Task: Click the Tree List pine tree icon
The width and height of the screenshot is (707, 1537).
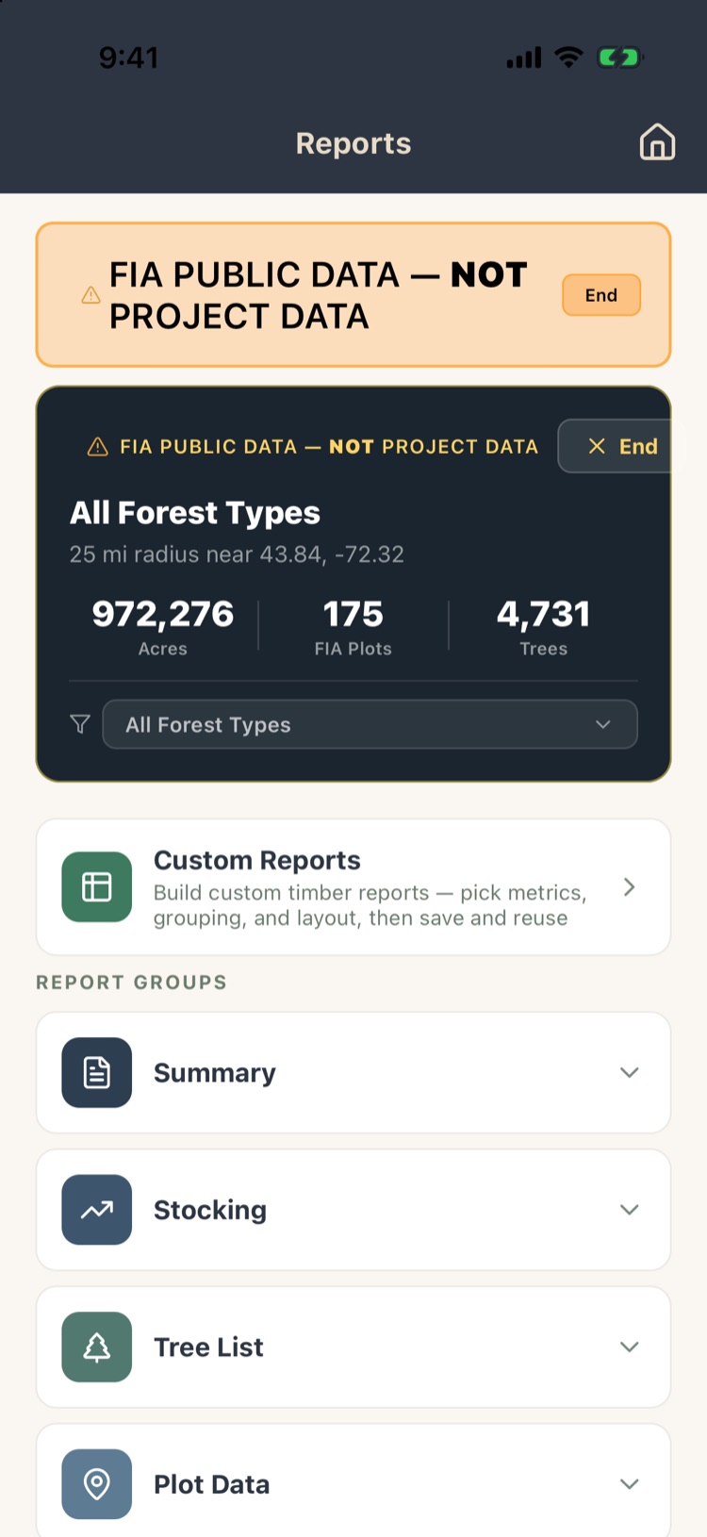Action: click(97, 1347)
